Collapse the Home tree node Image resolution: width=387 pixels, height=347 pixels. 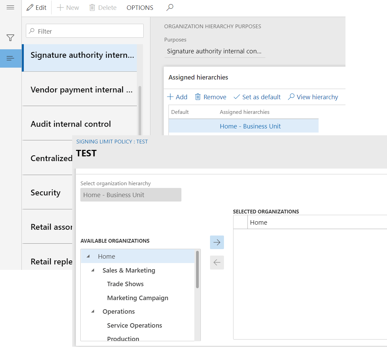point(88,257)
